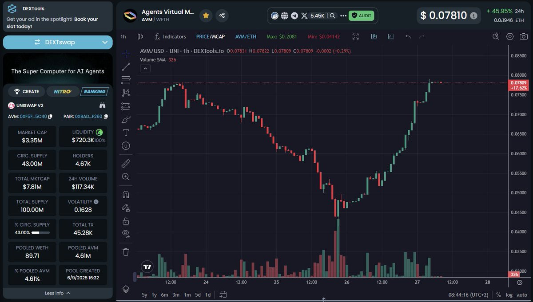Select the text annotation tool
This screenshot has width=533, height=302.
(x=126, y=133)
